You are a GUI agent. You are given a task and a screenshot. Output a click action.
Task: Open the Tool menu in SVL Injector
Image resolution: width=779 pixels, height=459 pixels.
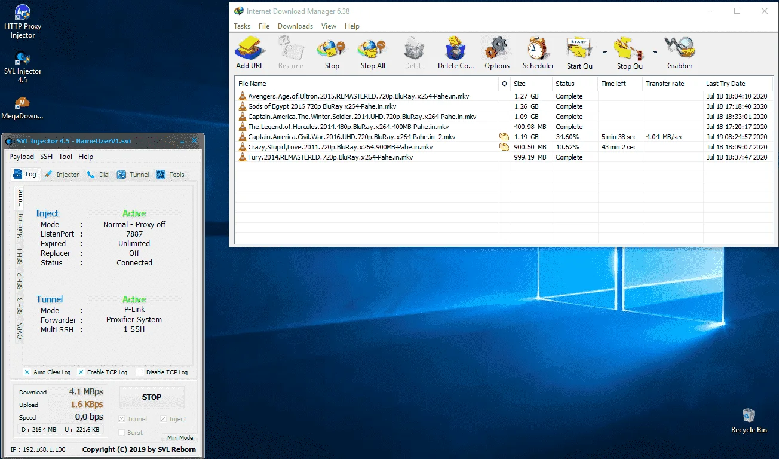(66, 157)
